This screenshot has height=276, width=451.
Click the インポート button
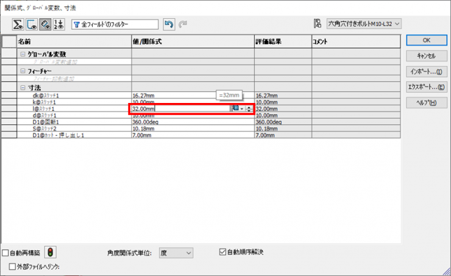tap(426, 72)
